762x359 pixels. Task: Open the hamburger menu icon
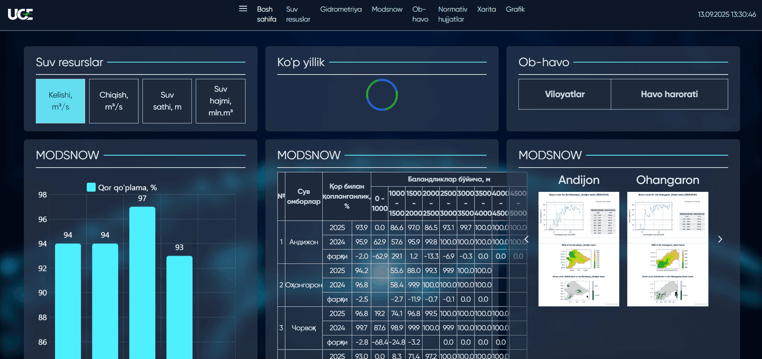pyautogui.click(x=243, y=9)
